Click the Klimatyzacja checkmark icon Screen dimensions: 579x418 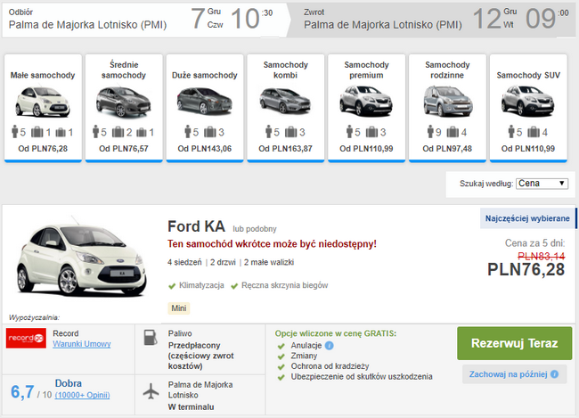[172, 286]
